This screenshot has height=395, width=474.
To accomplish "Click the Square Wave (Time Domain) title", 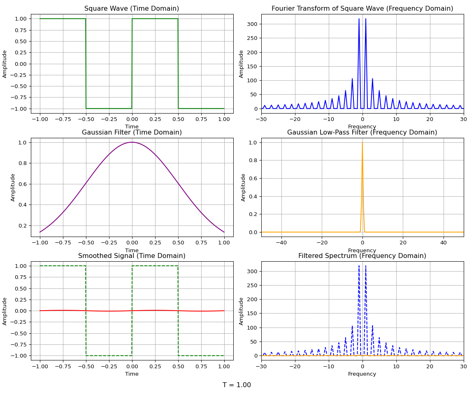I will (132, 9).
